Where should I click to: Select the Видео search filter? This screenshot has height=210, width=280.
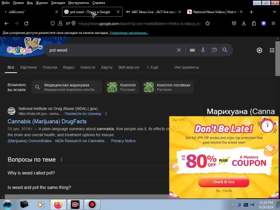click(69, 67)
